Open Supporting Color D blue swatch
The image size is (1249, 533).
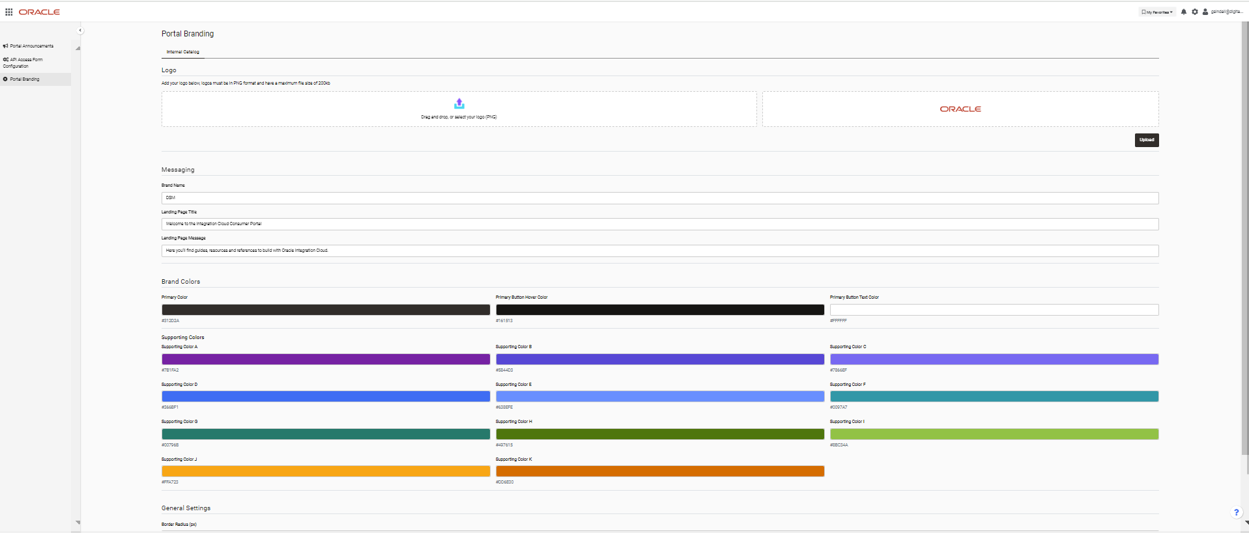coord(326,396)
